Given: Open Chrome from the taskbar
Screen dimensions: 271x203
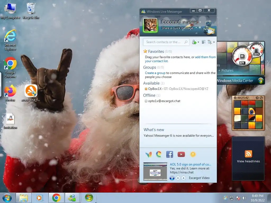Looking at the screenshot, I should (x=56, y=198).
